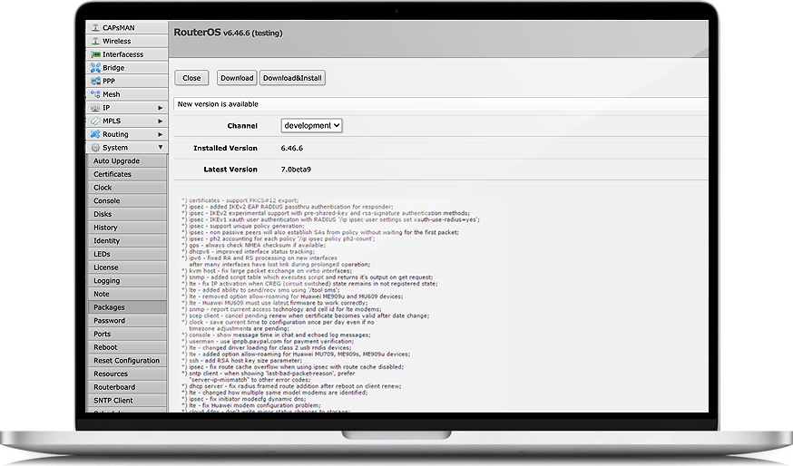Open the Channel dropdown showing development

pyautogui.click(x=311, y=125)
